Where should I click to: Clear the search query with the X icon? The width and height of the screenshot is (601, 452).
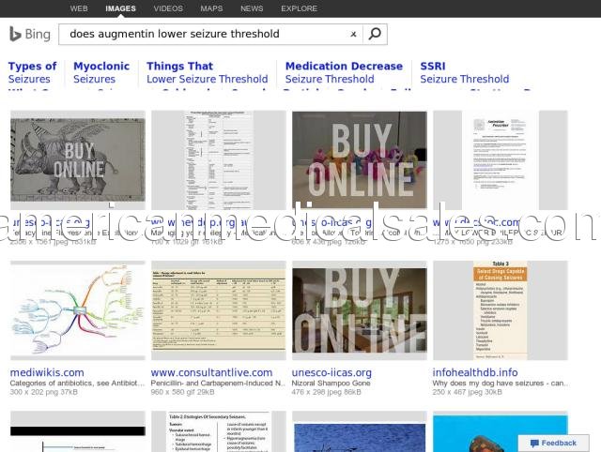(353, 34)
